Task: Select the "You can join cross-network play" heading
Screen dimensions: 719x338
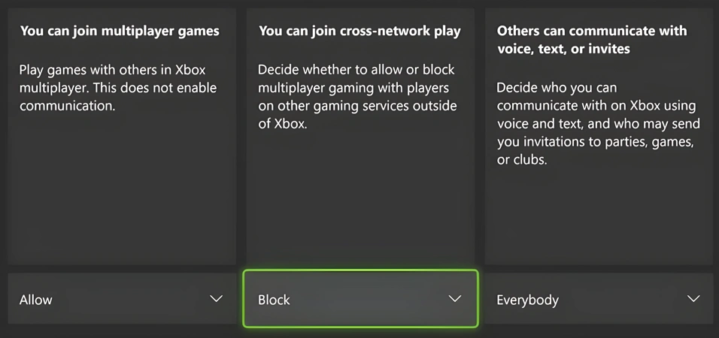Action: (x=359, y=31)
